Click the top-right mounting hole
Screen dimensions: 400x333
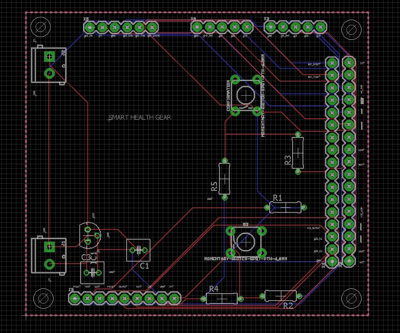(x=351, y=30)
